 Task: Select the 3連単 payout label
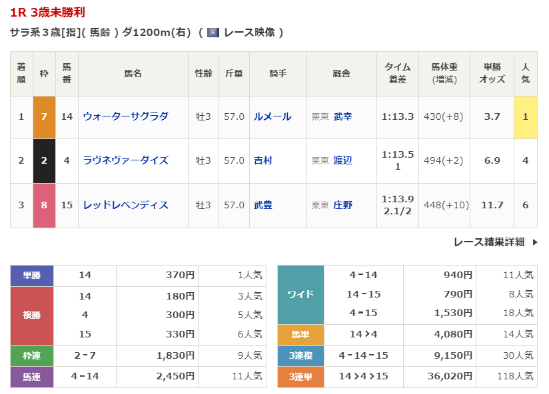(x=300, y=376)
